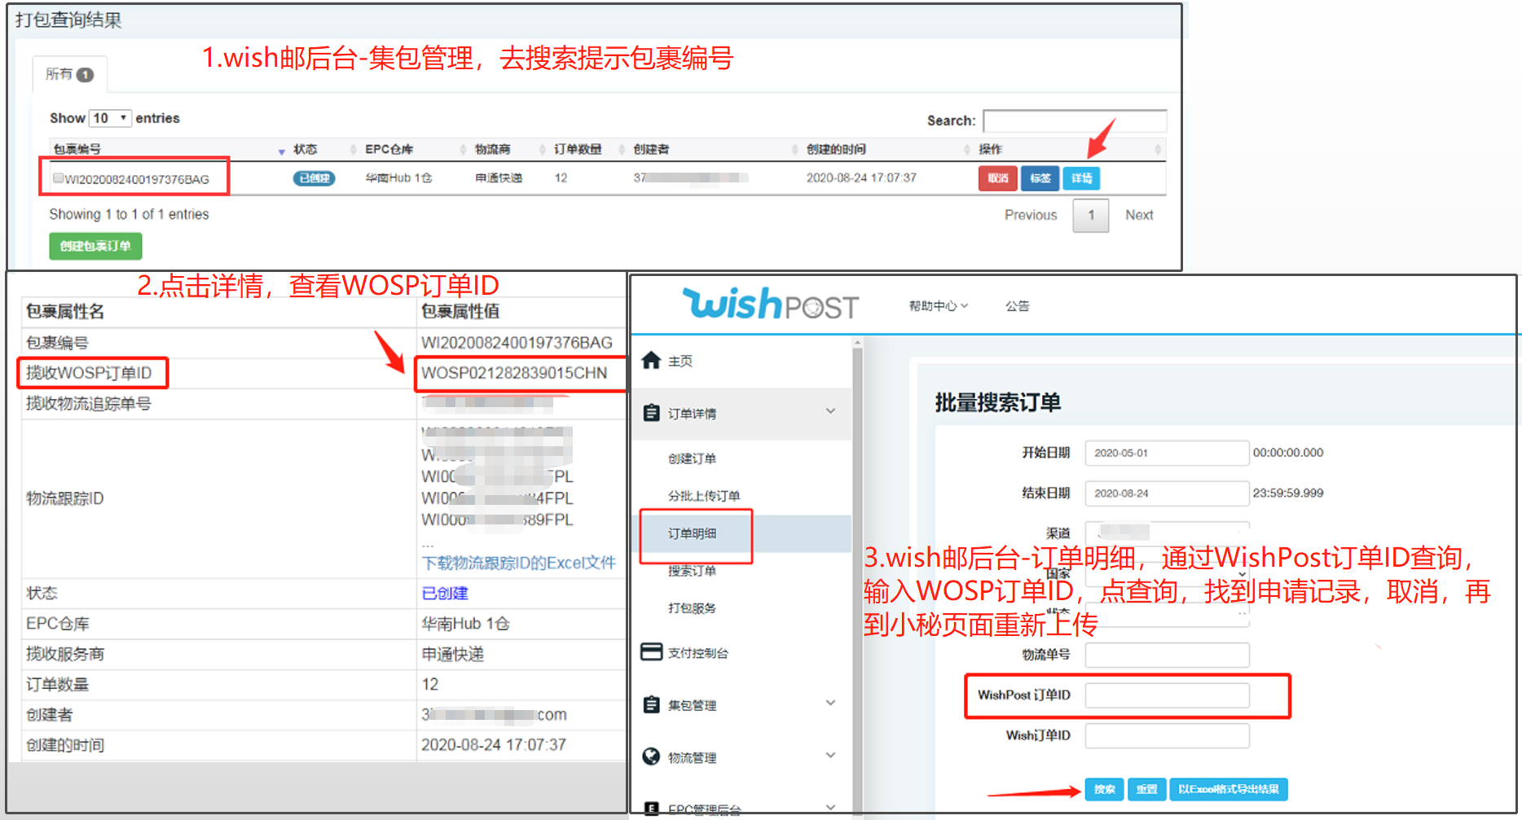
Task: Expand the EPC管理后台 sidebar section
Action: (830, 807)
